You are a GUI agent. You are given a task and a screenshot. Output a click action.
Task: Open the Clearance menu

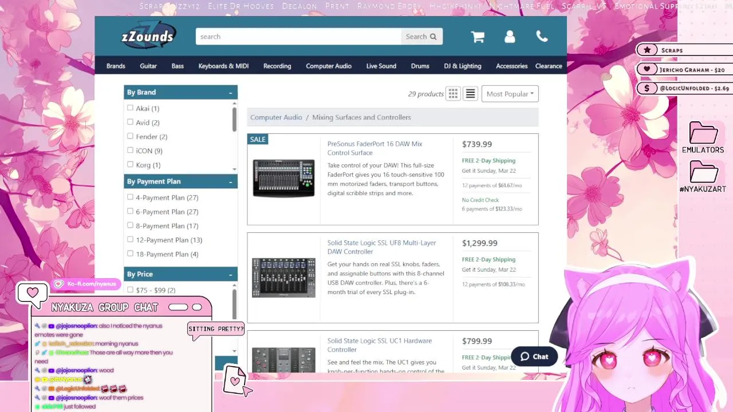pos(549,66)
